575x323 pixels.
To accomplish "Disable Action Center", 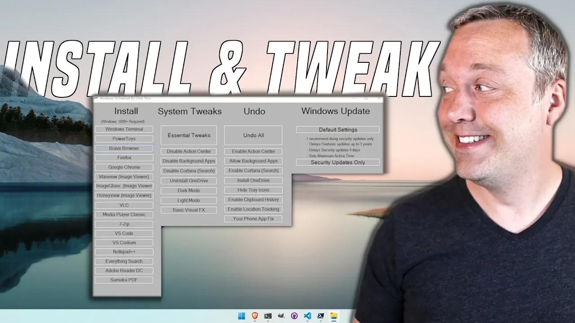I will 188,151.
